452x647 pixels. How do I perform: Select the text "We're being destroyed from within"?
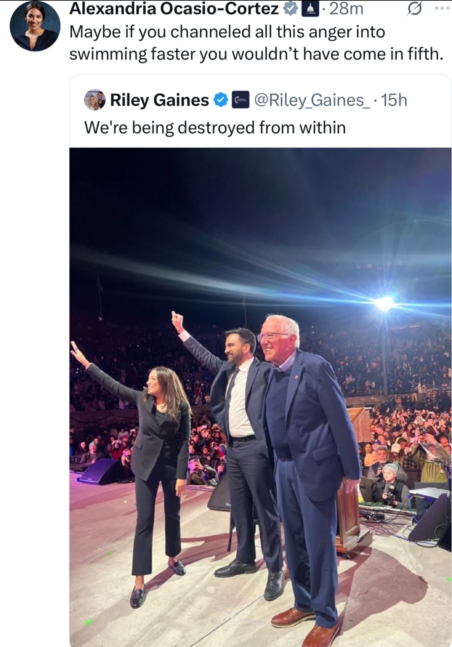pyautogui.click(x=215, y=127)
